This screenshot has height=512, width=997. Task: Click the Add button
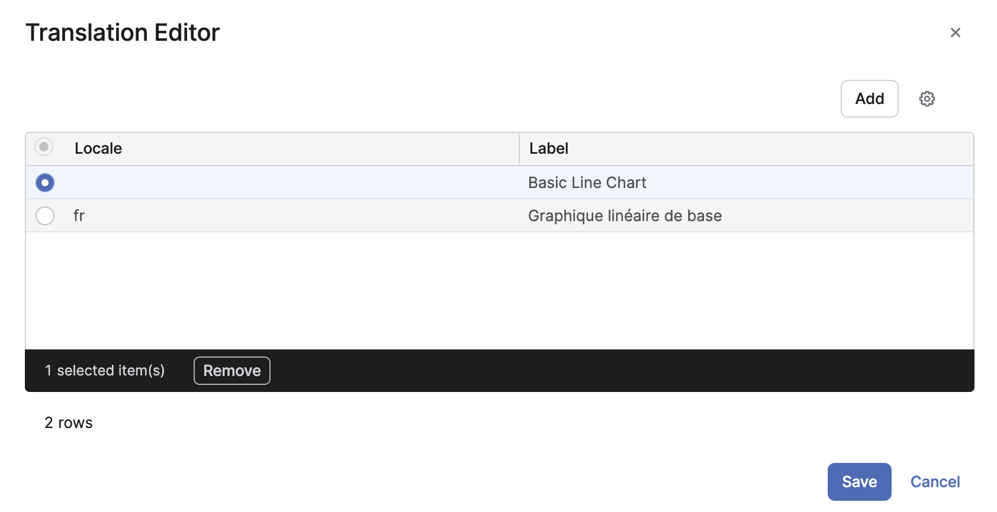[x=869, y=99]
